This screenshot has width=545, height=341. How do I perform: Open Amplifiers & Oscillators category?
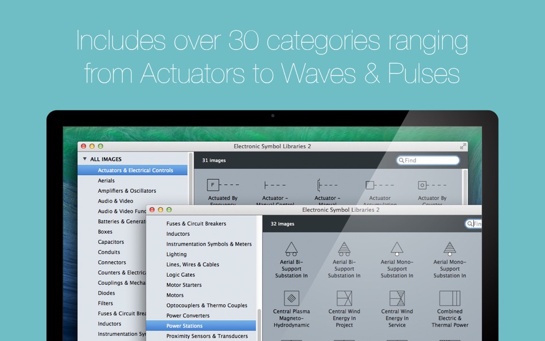[127, 191]
